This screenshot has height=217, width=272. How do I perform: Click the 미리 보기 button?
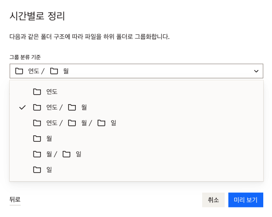click(x=246, y=200)
